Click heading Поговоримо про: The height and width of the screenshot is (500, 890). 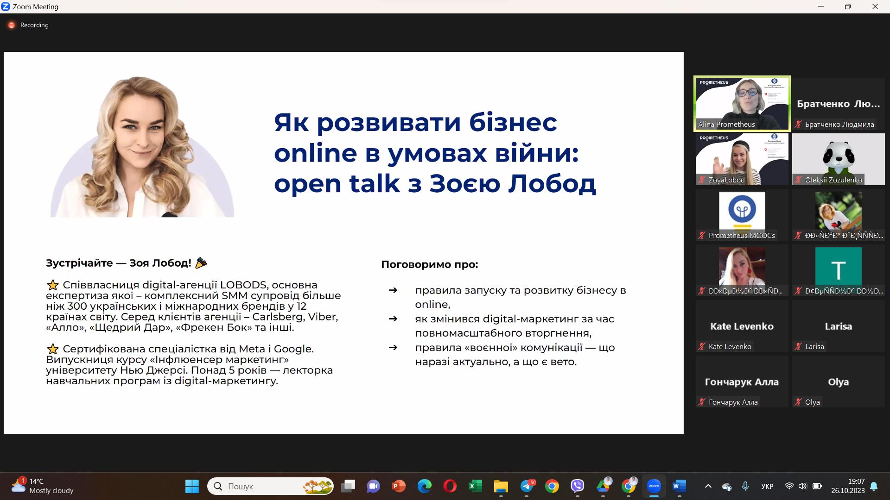(429, 264)
